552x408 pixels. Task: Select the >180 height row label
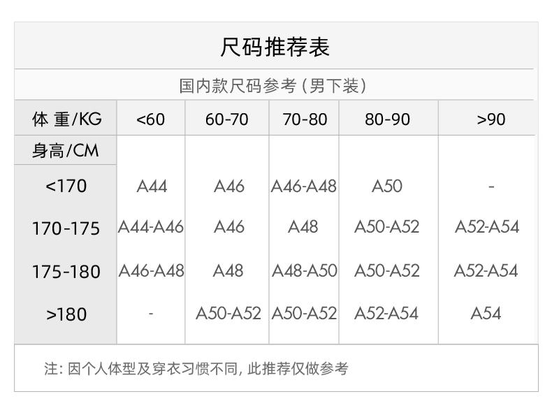coord(66,314)
